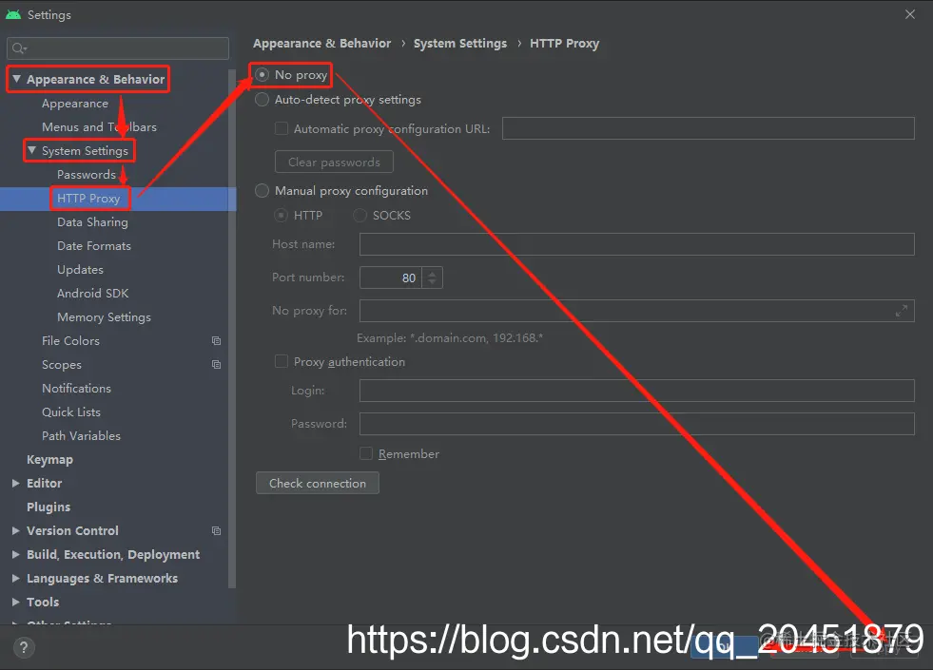Click the Clear passwords button
This screenshot has height=670, width=933.
point(334,162)
